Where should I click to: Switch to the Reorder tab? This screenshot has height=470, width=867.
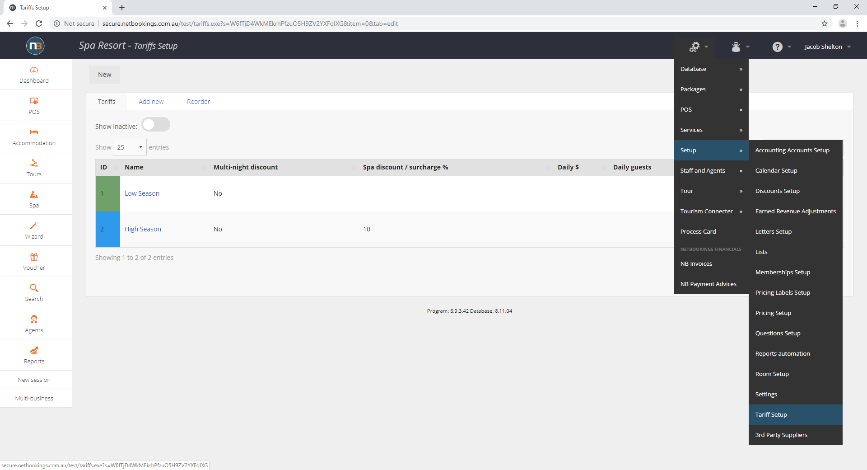click(x=199, y=102)
